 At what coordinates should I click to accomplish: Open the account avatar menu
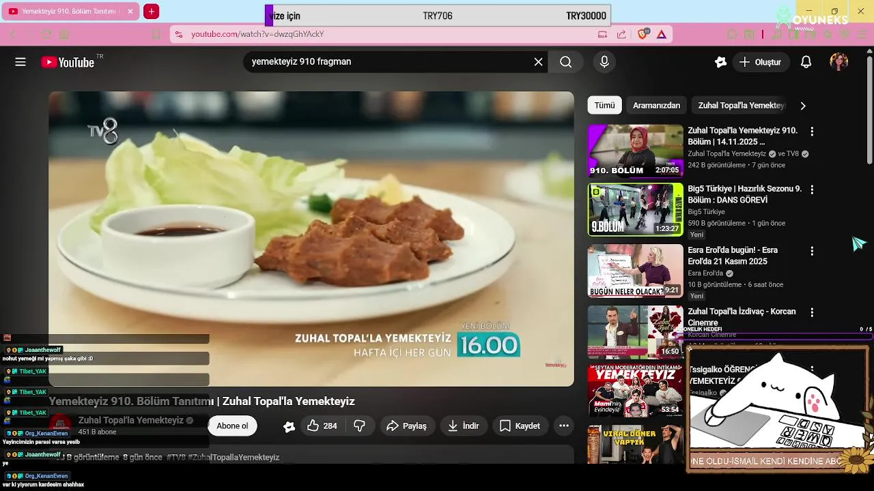pyautogui.click(x=838, y=62)
